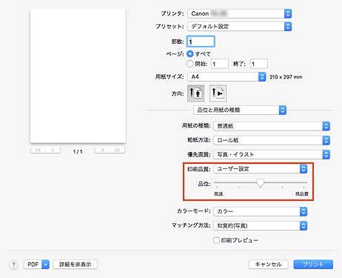Image resolution: width=342 pixels, height=278 pixels.
Task: Go to first page in preview
Action: click(x=38, y=150)
